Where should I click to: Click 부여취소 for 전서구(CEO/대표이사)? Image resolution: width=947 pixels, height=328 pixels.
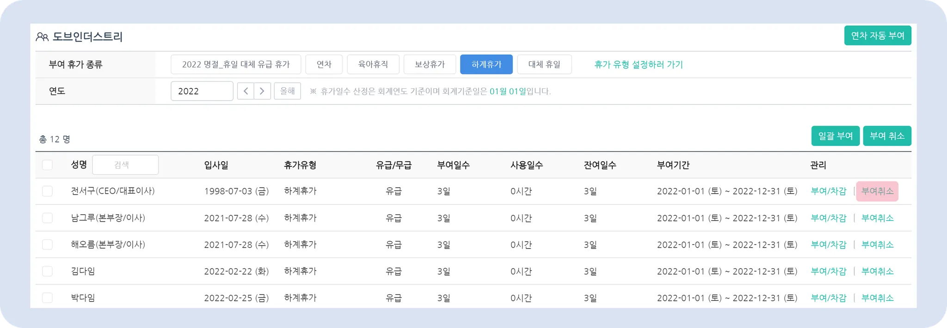[x=878, y=191]
